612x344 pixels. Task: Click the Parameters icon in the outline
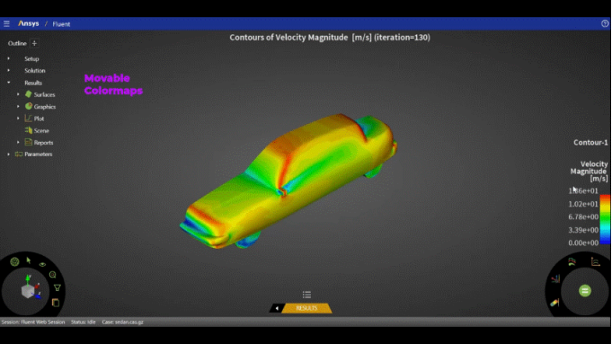[x=19, y=154]
